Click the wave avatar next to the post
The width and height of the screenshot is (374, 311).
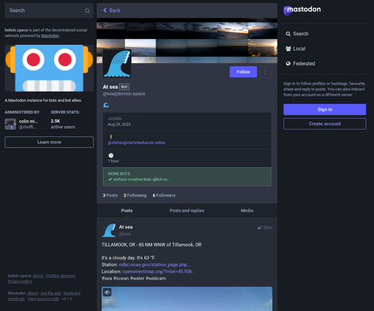pyautogui.click(x=109, y=231)
